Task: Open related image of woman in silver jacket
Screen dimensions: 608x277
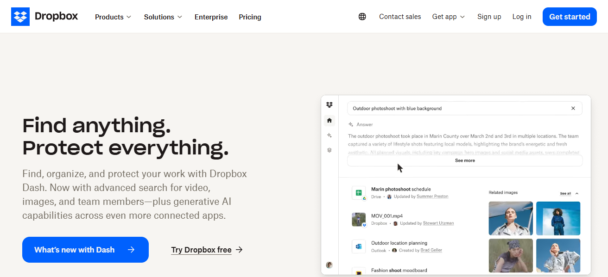Action: (x=511, y=218)
